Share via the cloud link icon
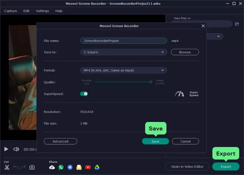 52,167
